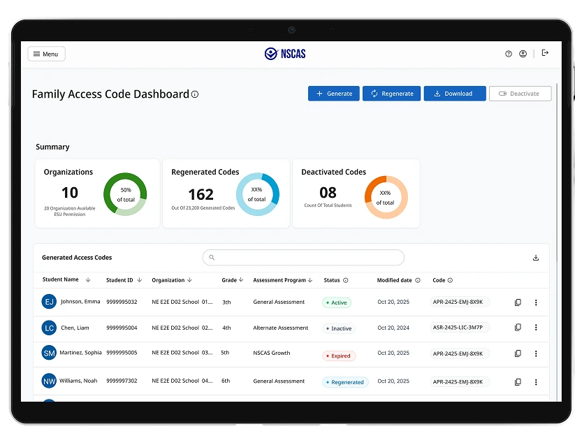Sort by Student Name column arrow
Image resolution: width=575 pixels, height=431 pixels.
click(88, 279)
